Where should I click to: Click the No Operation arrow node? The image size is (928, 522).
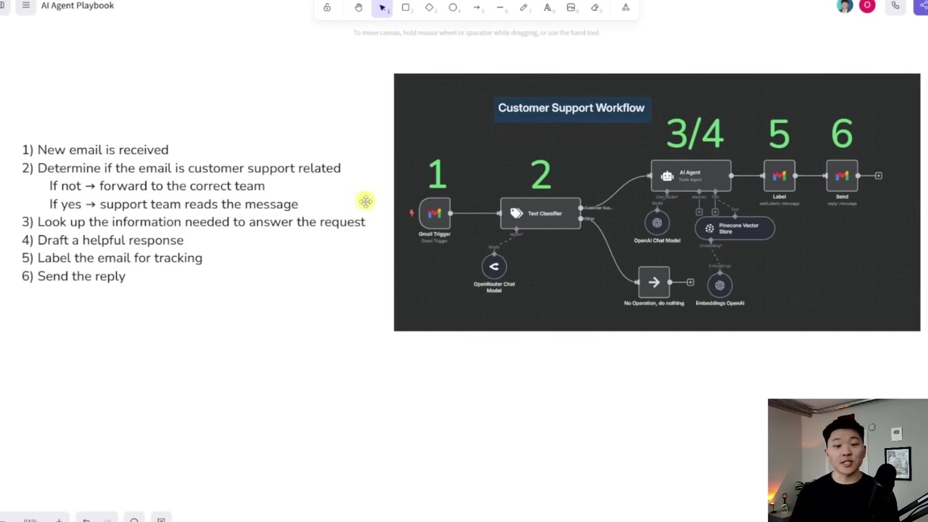coord(654,282)
